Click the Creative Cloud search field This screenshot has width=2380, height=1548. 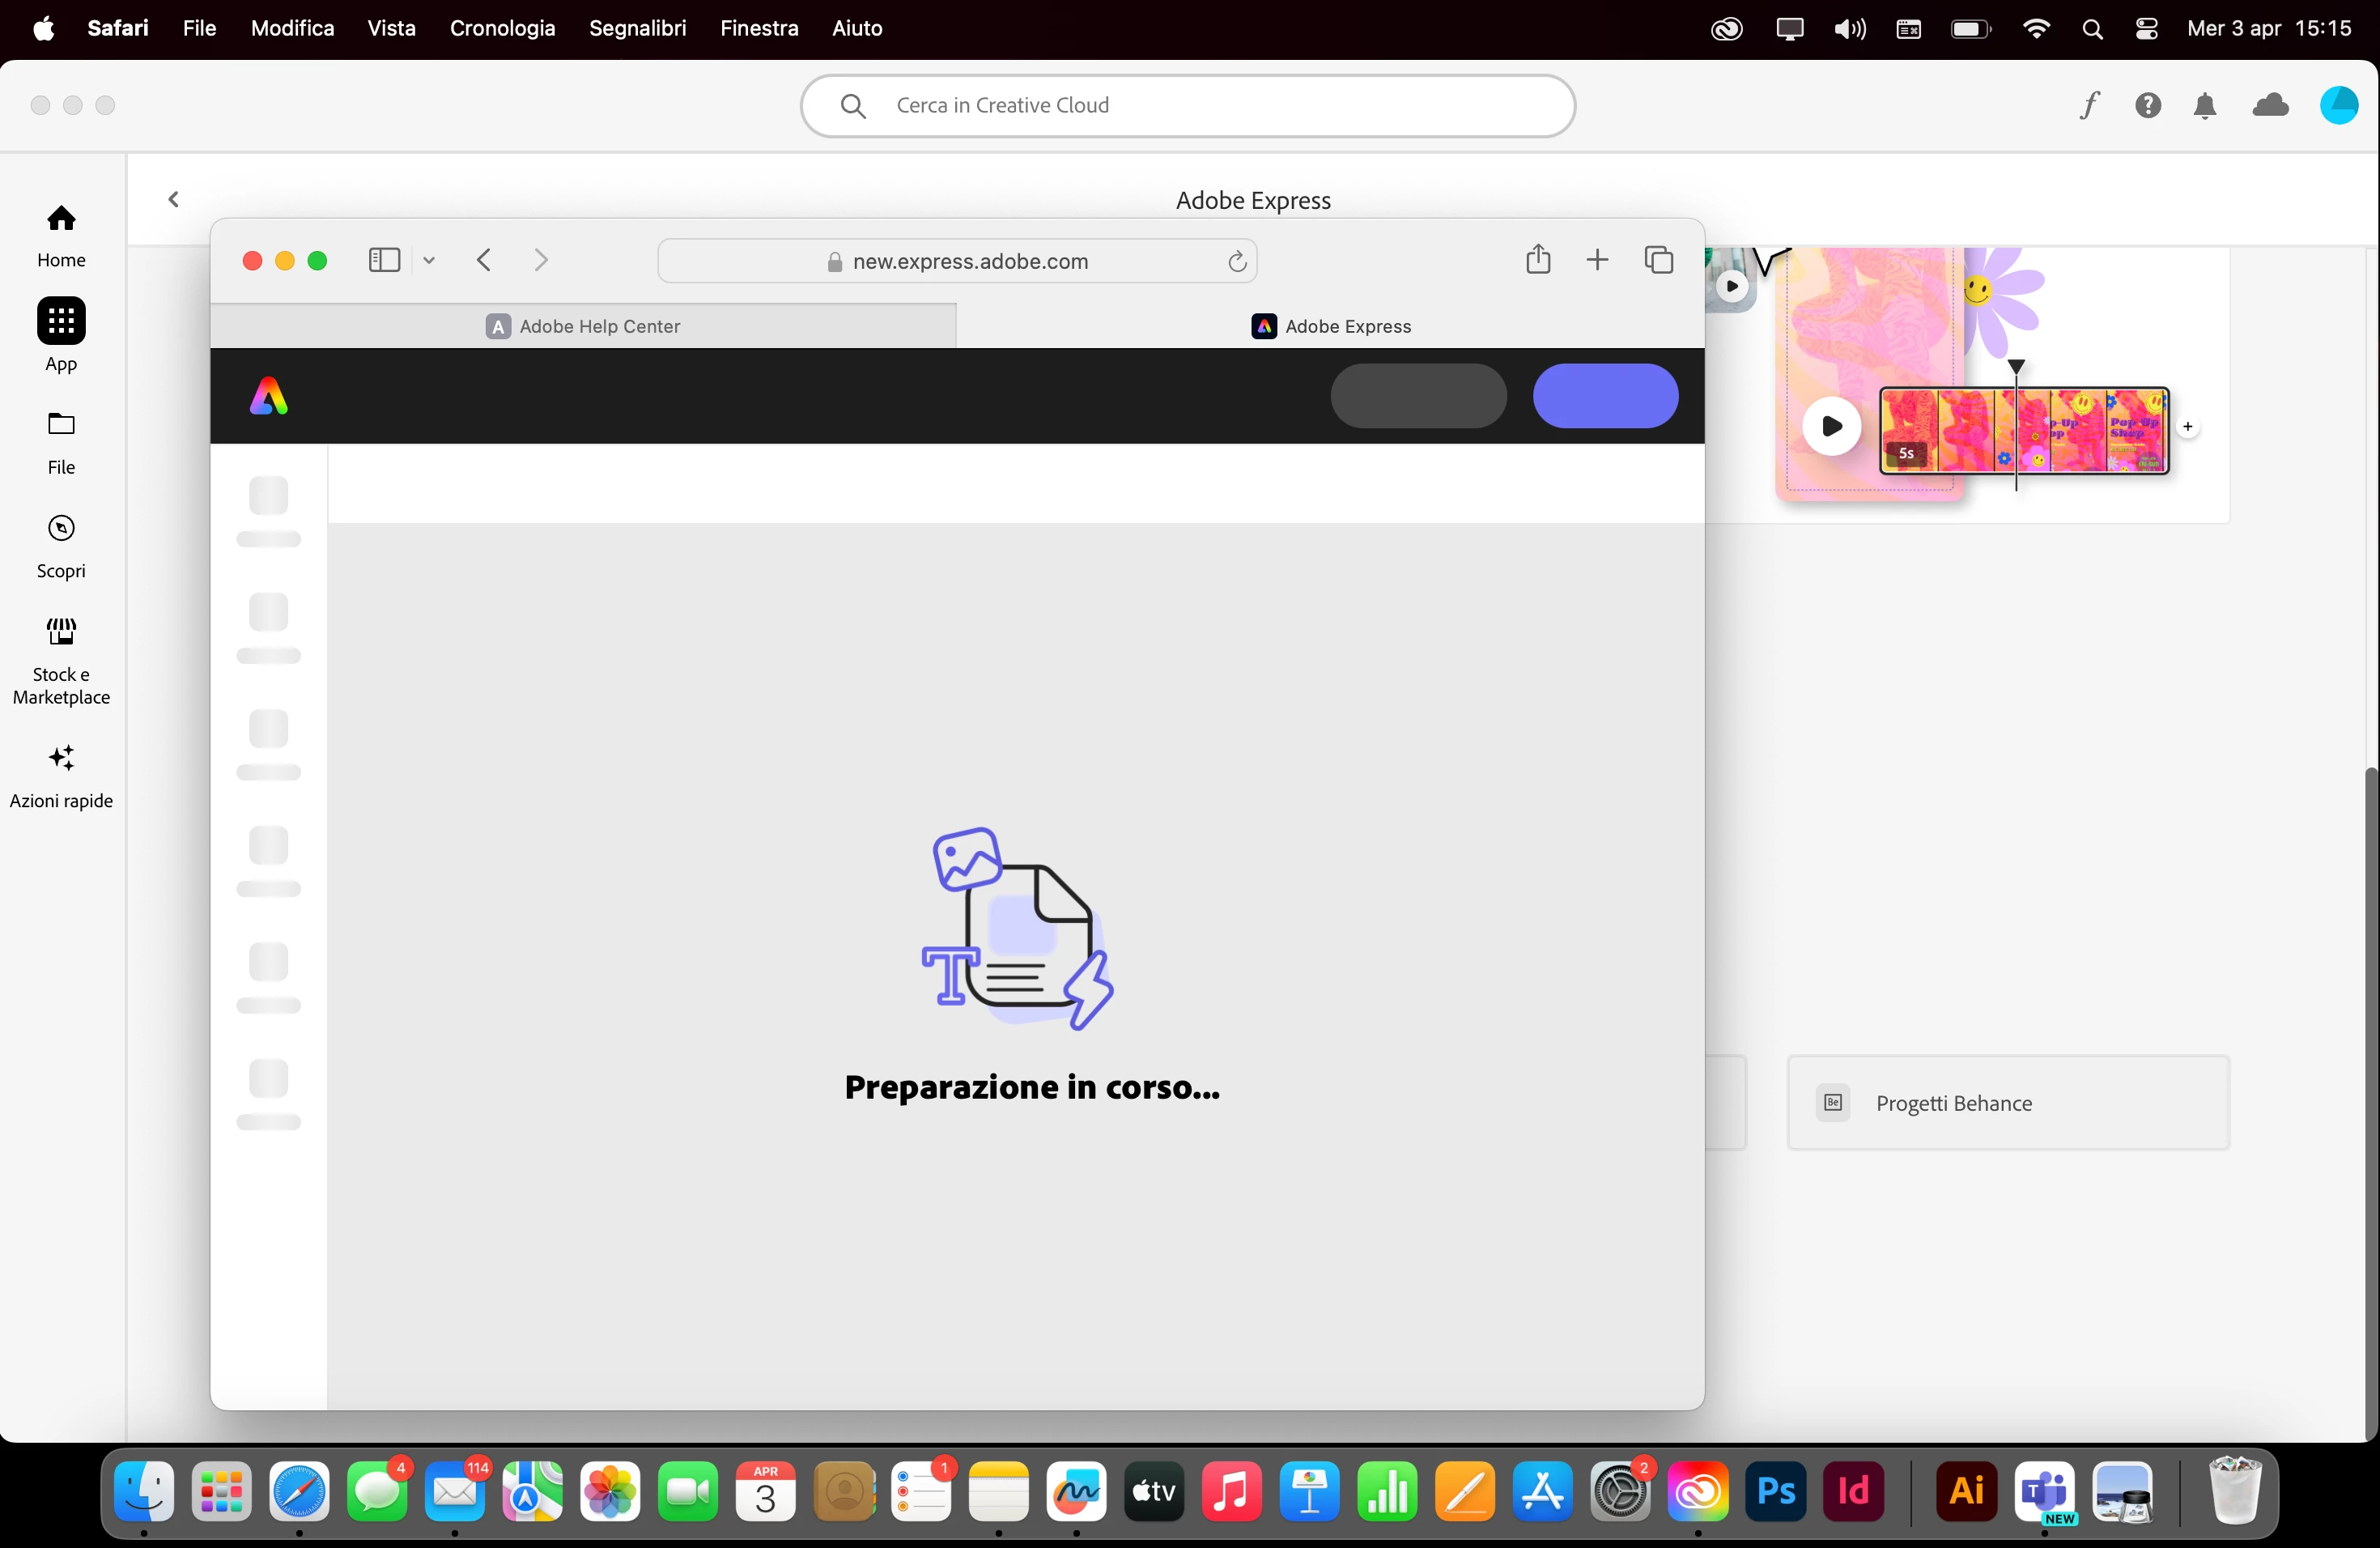[x=1187, y=105]
